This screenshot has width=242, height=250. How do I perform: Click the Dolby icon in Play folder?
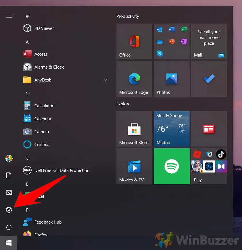pos(221,166)
